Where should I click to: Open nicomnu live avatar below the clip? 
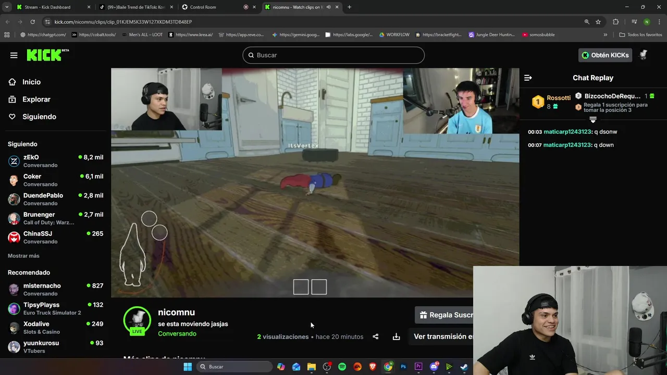[137, 320]
